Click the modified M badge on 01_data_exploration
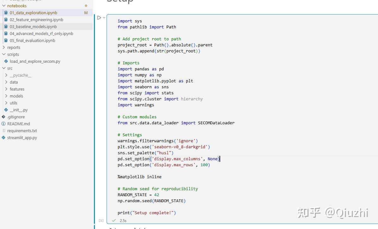The width and height of the screenshot is (378, 229). tap(86, 13)
